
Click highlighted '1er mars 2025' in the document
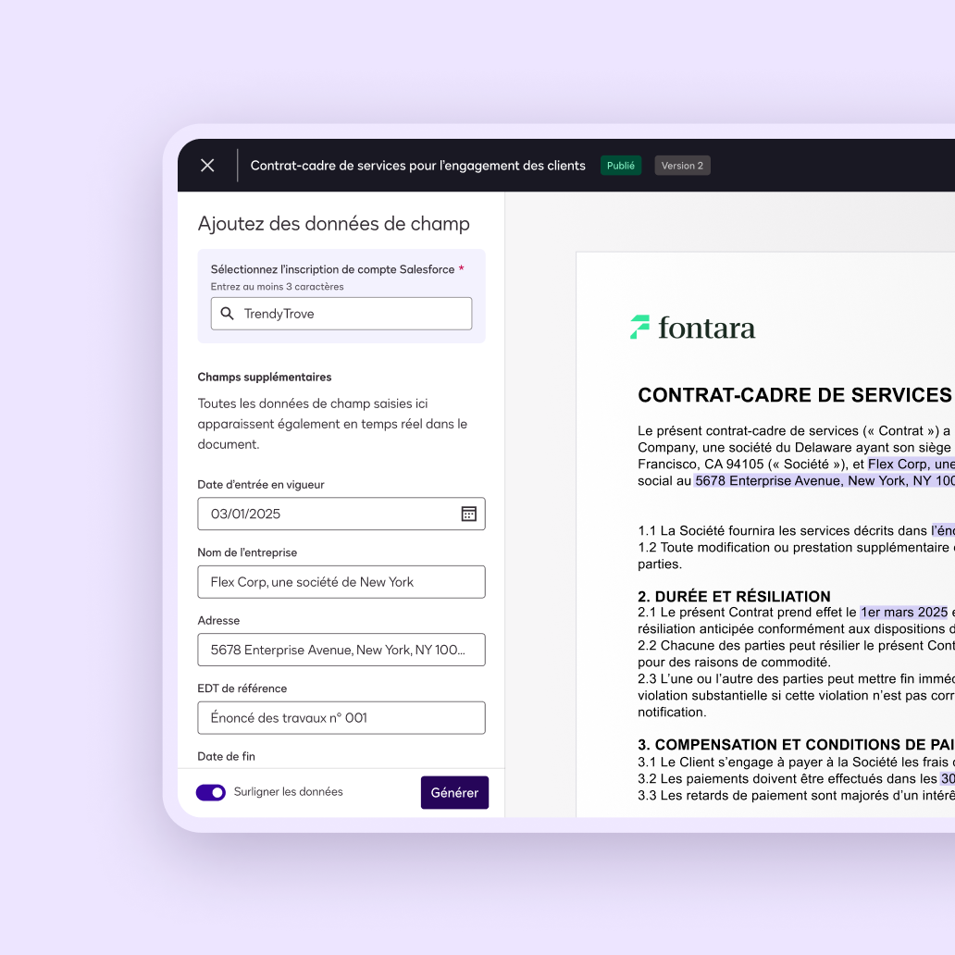click(904, 612)
